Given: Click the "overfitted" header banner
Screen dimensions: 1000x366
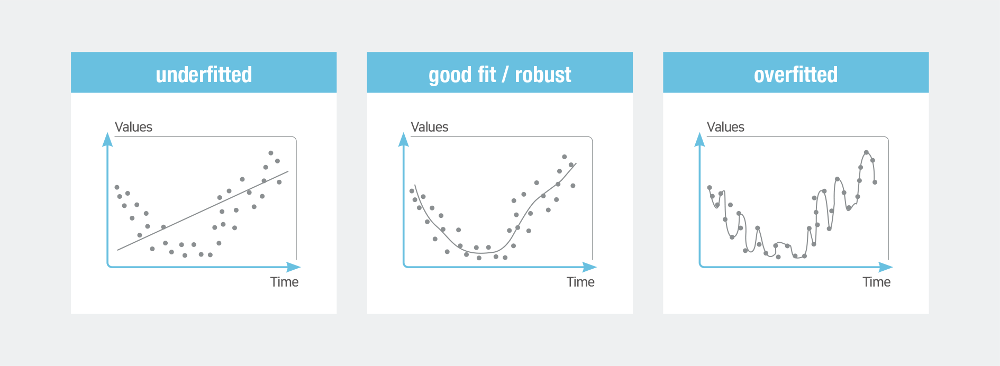Looking at the screenshot, I should 796,73.
